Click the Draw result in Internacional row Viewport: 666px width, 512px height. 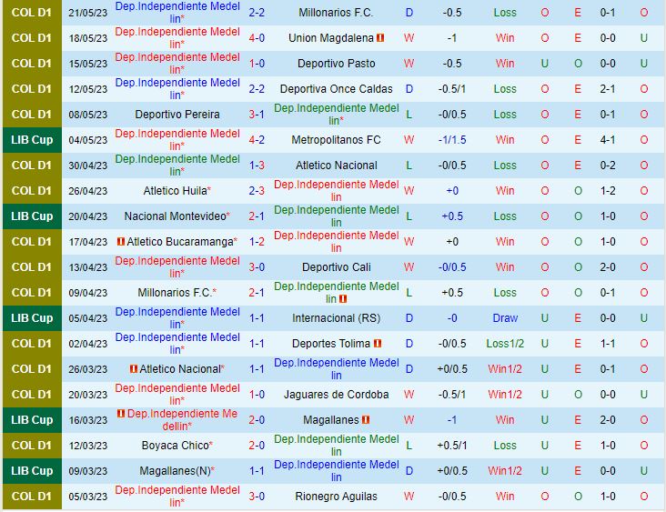tap(505, 318)
